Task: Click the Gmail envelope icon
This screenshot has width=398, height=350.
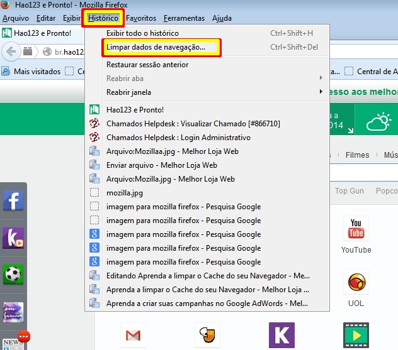Action: point(132,335)
